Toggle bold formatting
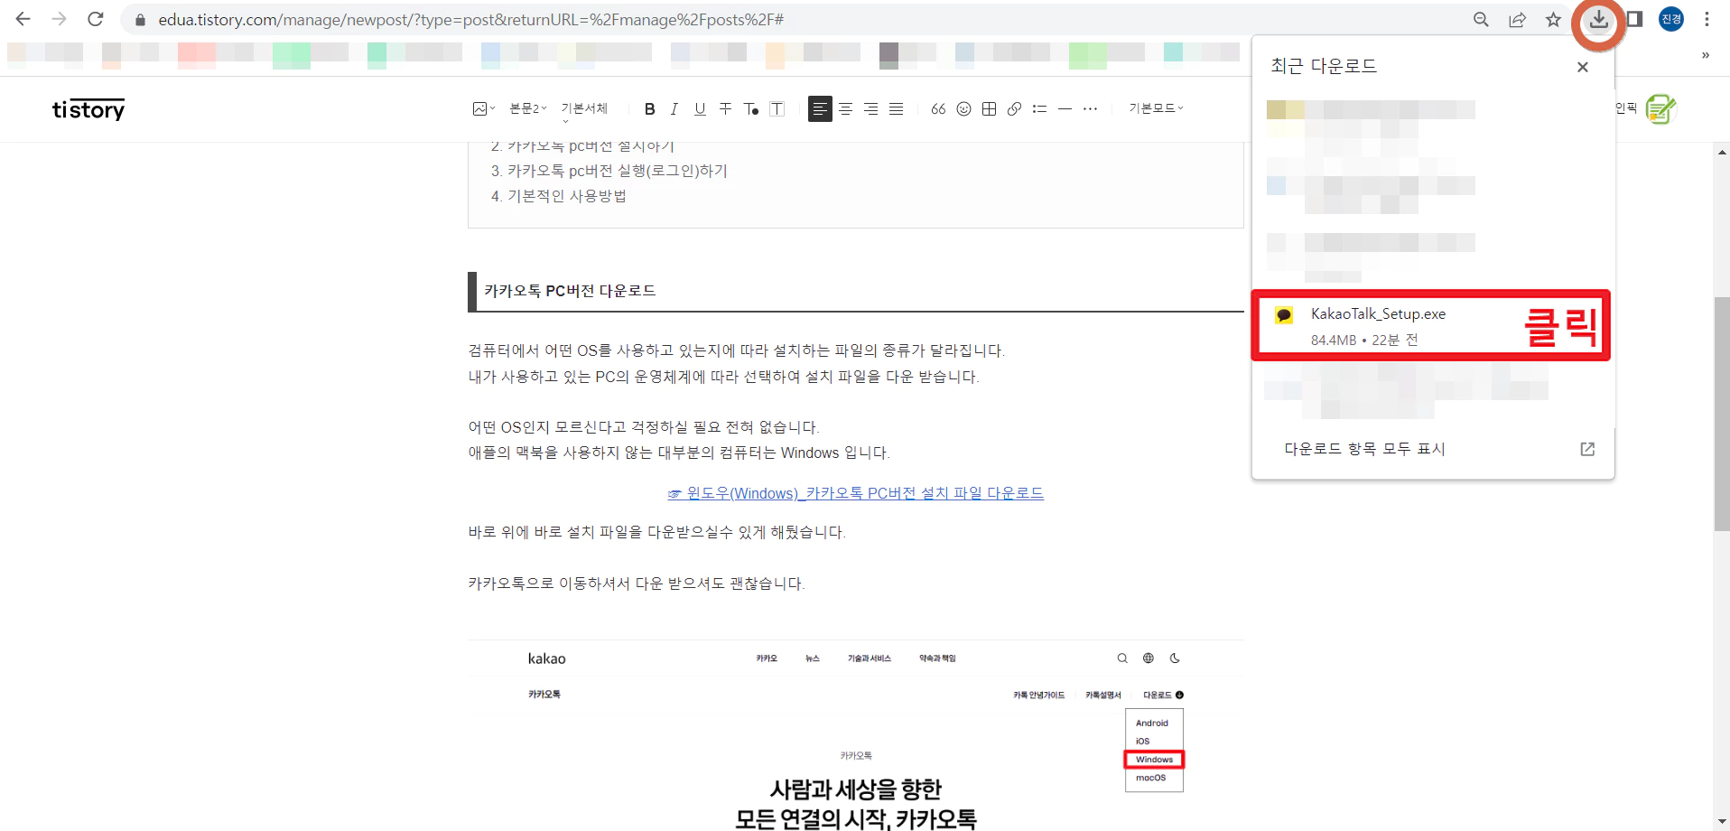 coord(649,108)
